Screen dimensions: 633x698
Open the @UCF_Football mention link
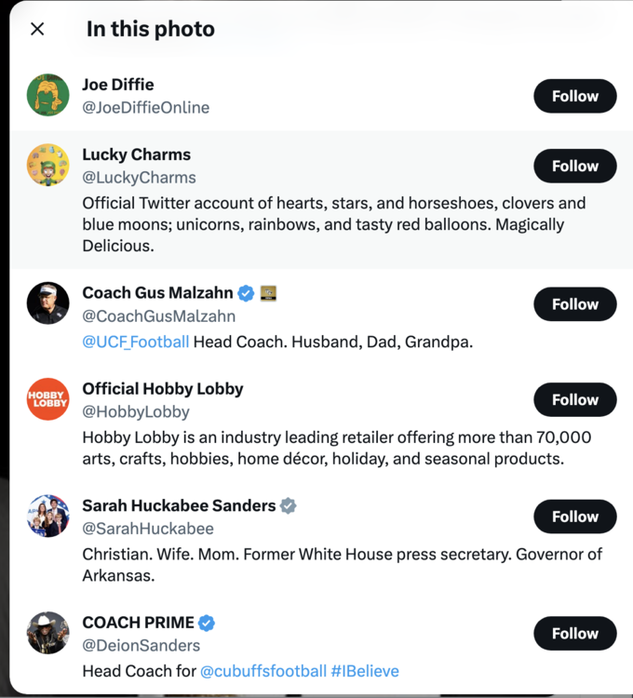coord(136,342)
